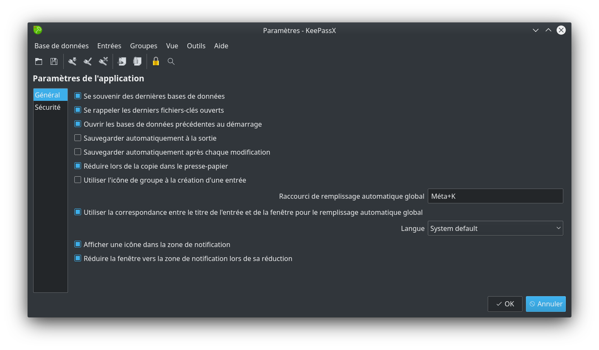Uncheck 'Réduire lors de la copie dans le presse-papier'
The image size is (599, 350).
click(x=78, y=166)
